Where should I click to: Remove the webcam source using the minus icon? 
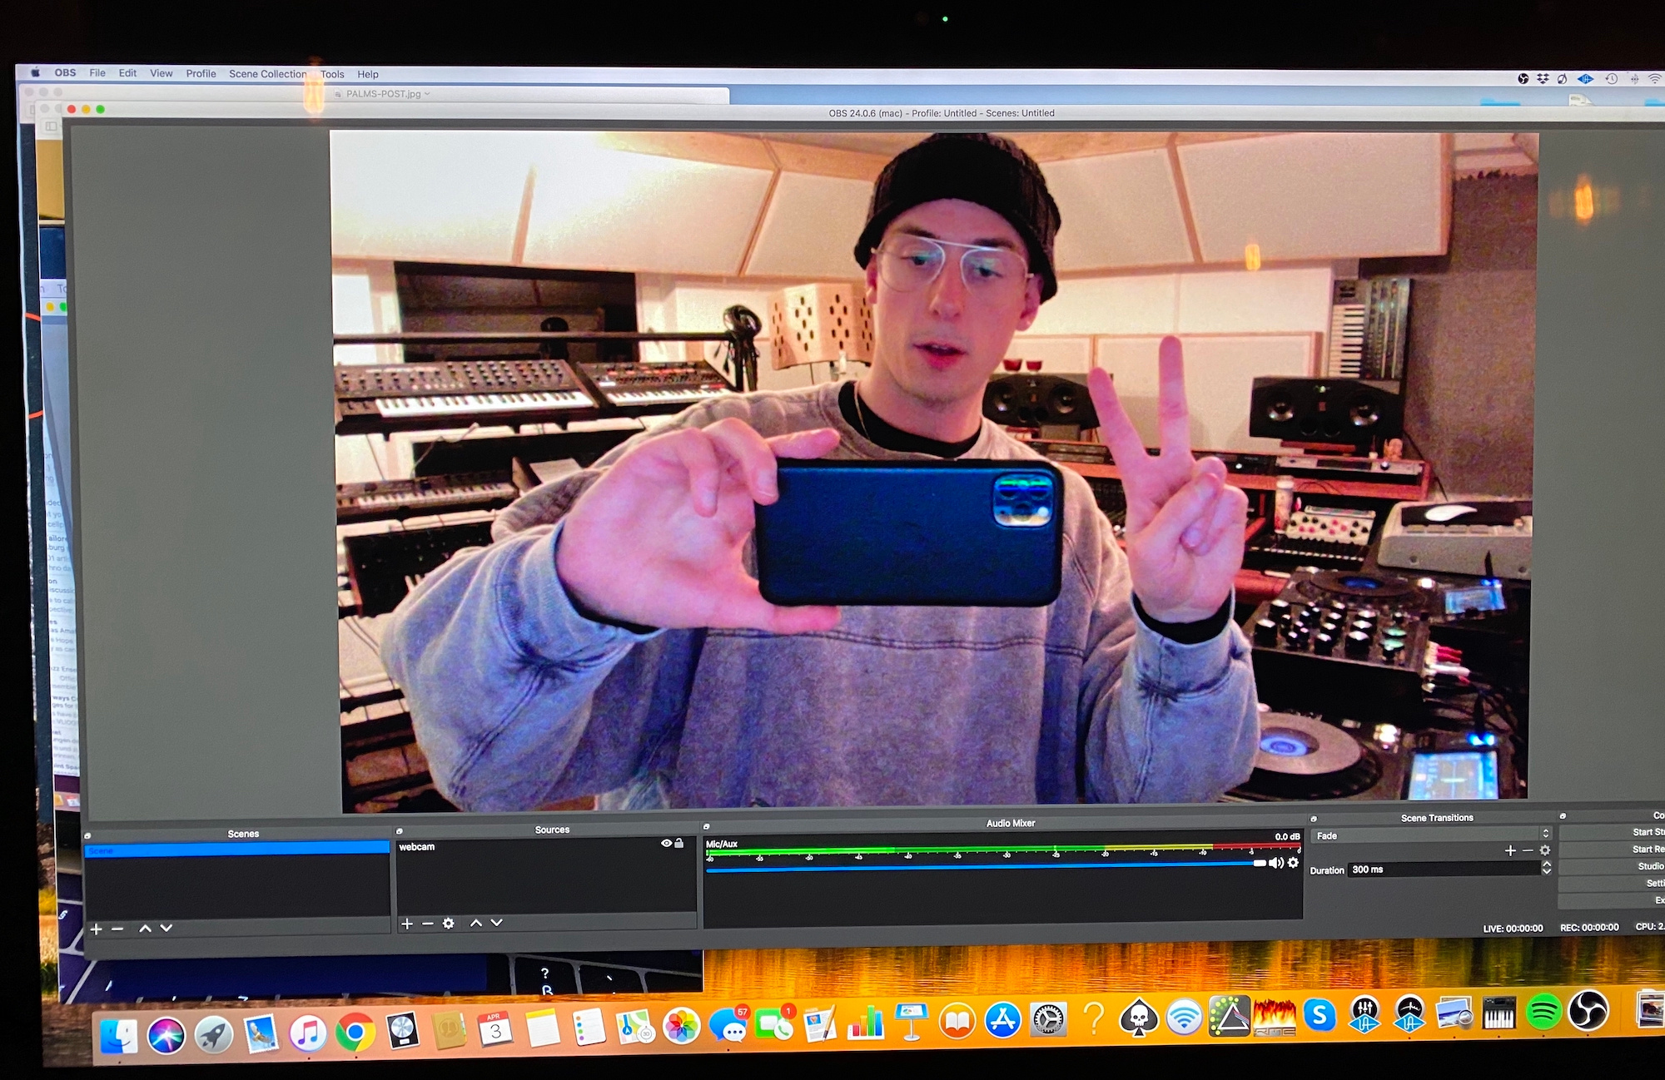tap(428, 924)
